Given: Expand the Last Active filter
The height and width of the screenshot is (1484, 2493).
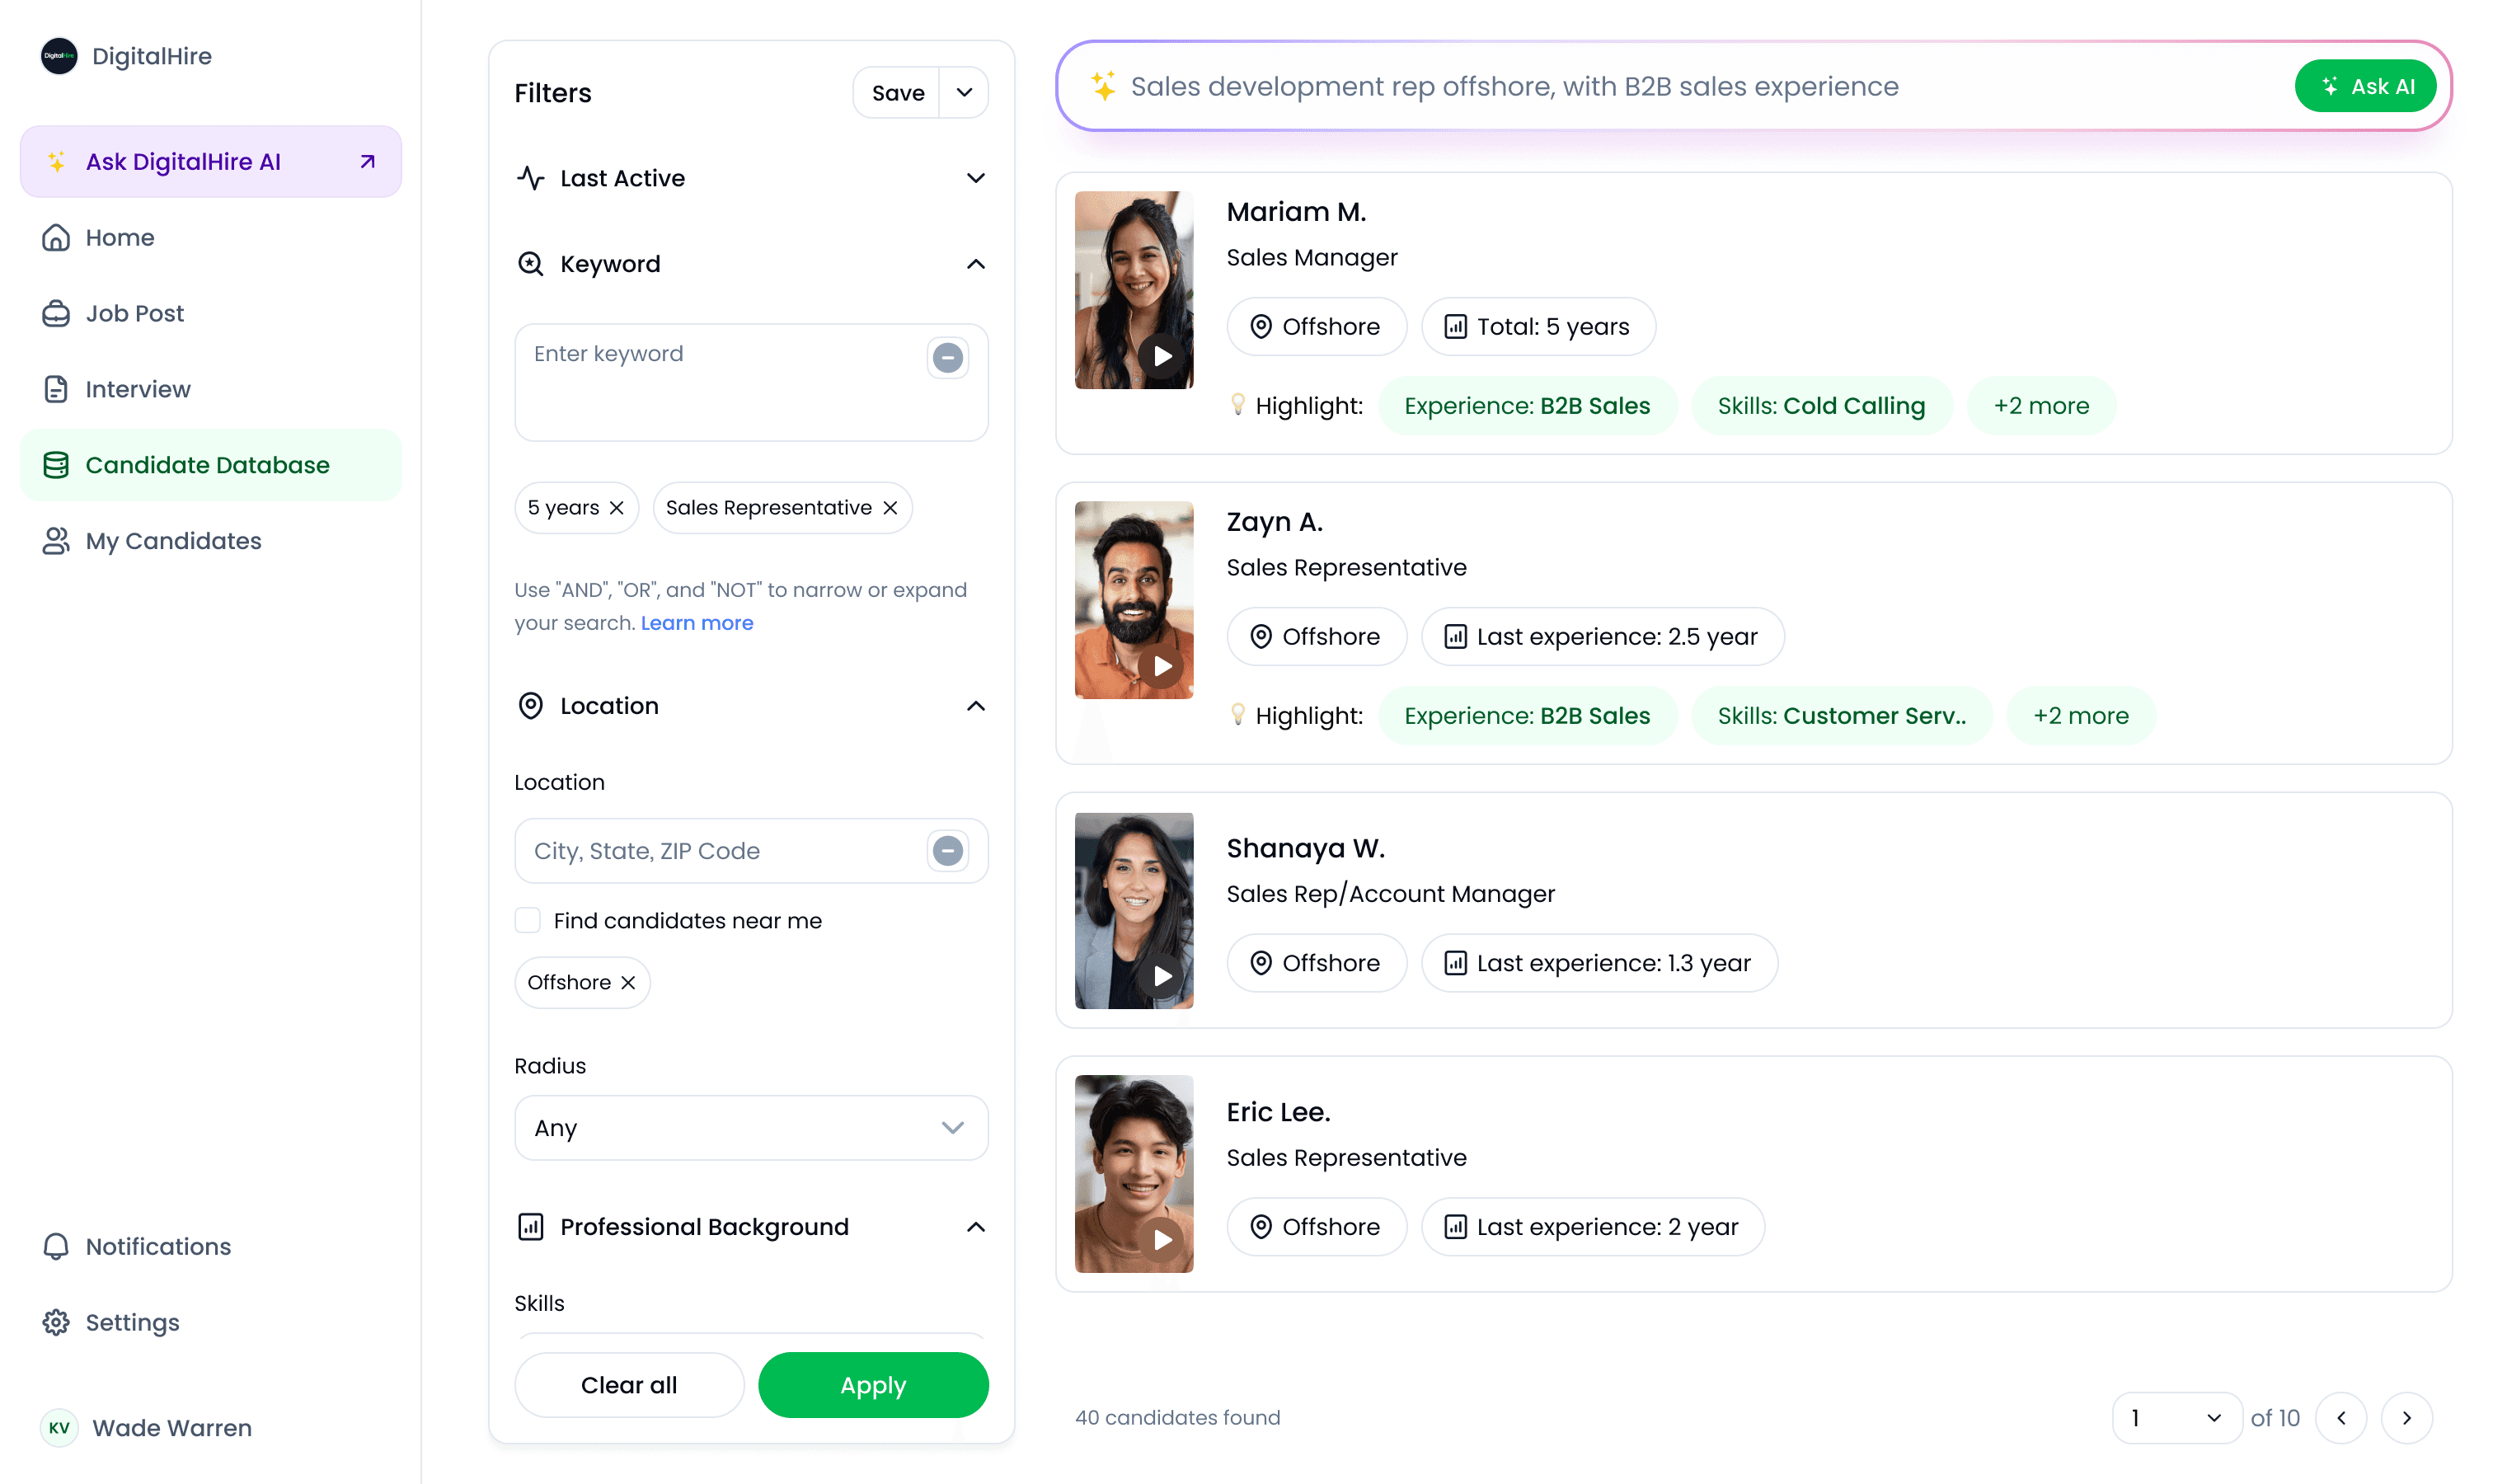Looking at the screenshot, I should coord(975,178).
